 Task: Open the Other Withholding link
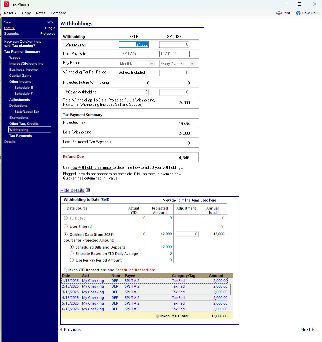[82, 92]
